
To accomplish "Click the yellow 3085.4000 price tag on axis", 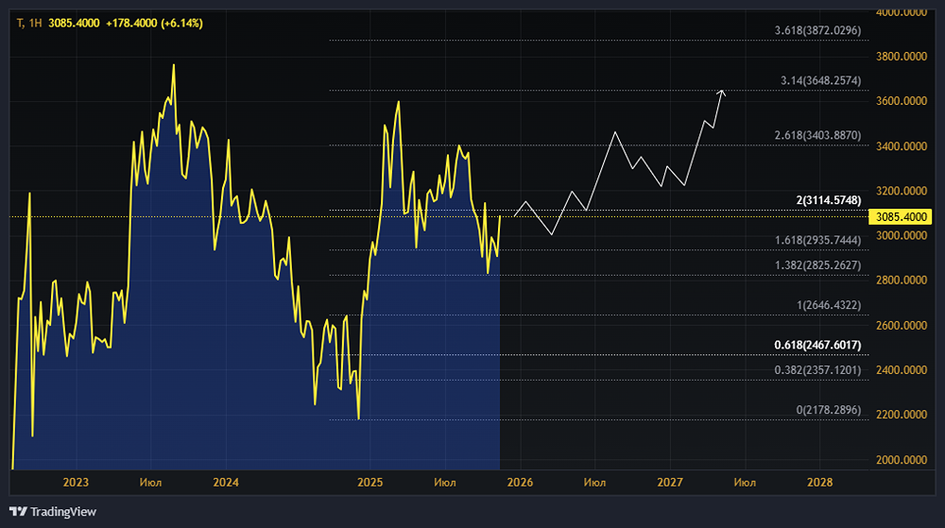I will (901, 216).
